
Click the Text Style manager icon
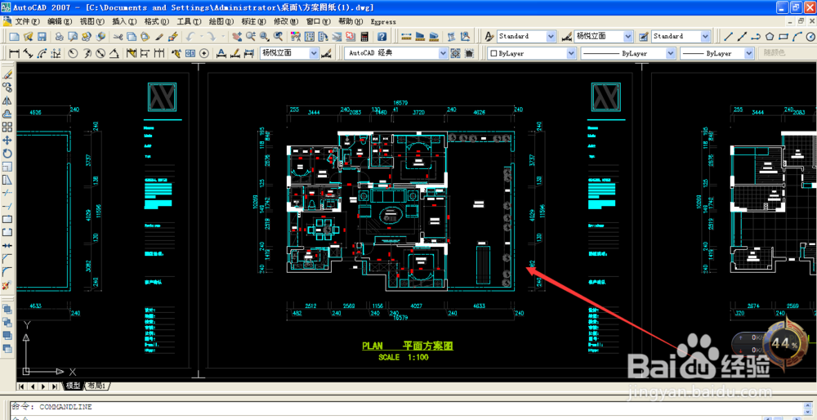[x=489, y=37]
